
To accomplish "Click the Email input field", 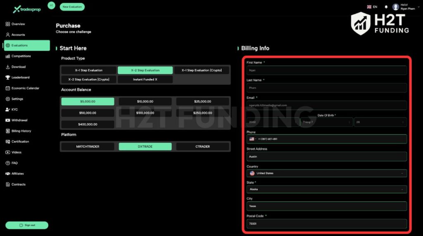I will (326, 105).
